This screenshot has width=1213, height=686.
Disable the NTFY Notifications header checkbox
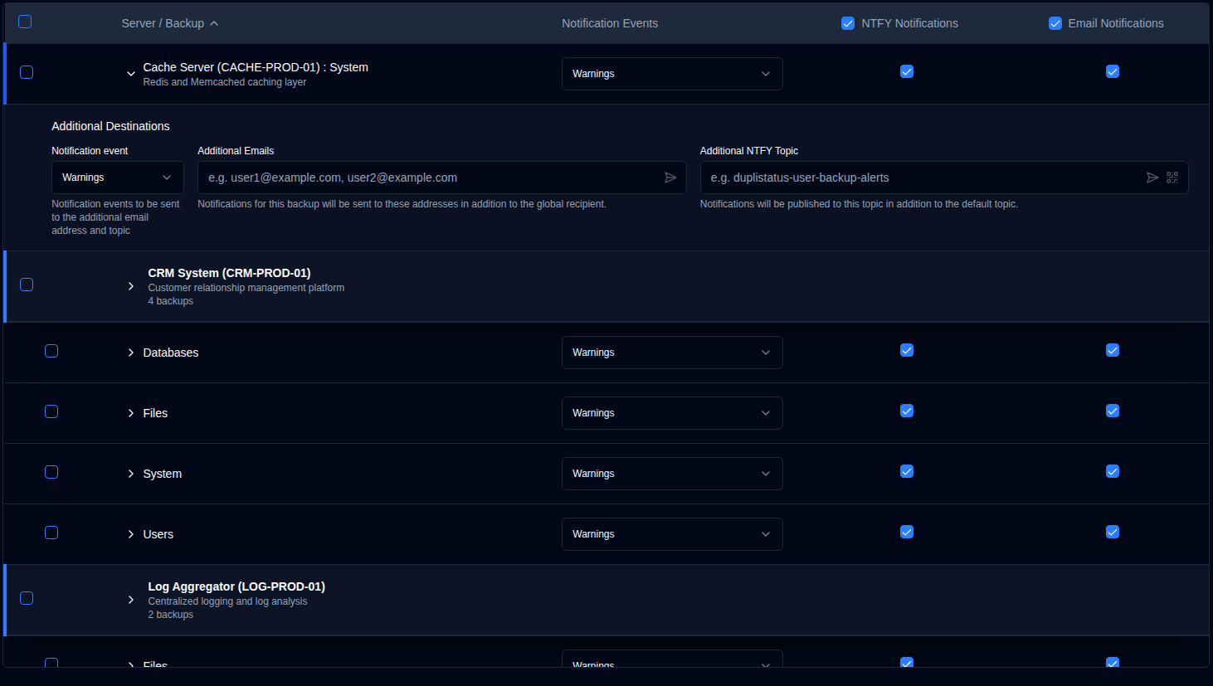point(848,22)
